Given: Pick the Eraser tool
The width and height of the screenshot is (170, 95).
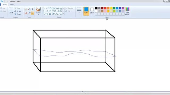Looking at the screenshot, I should pyautogui.click(x=26, y=13).
